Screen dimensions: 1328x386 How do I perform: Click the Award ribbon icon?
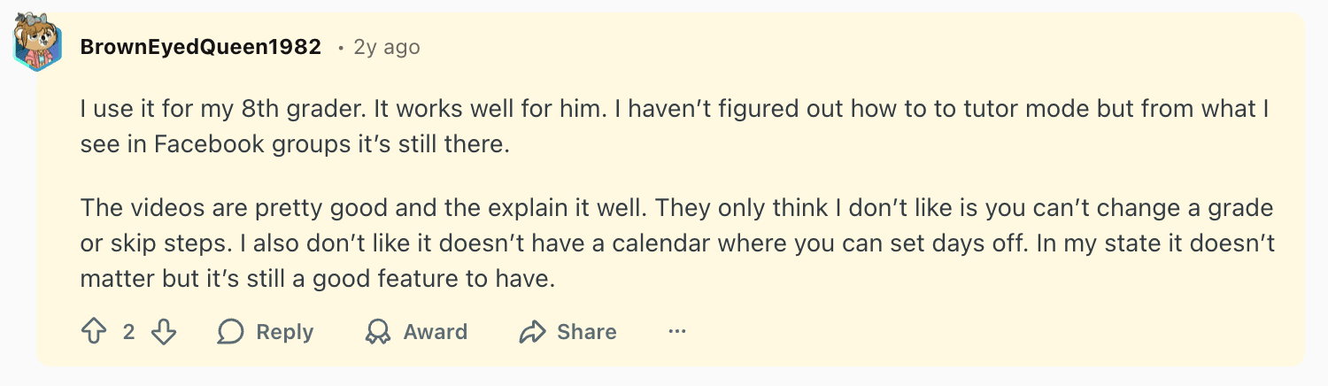coord(378,332)
